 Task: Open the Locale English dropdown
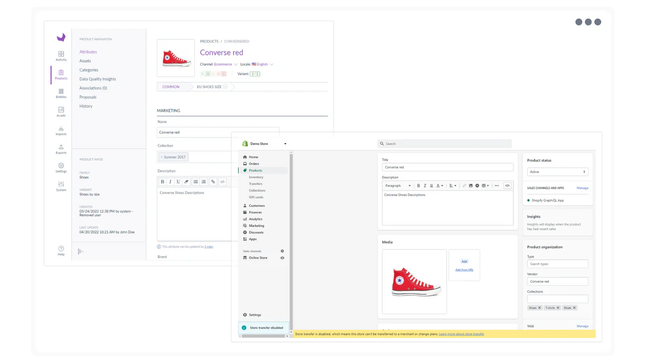click(x=257, y=64)
